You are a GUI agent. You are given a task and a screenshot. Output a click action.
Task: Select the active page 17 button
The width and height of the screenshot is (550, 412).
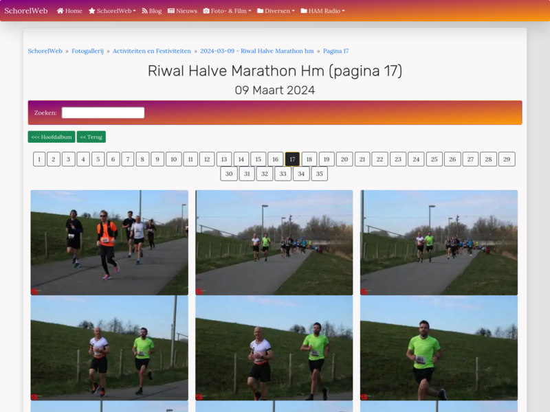pos(292,159)
